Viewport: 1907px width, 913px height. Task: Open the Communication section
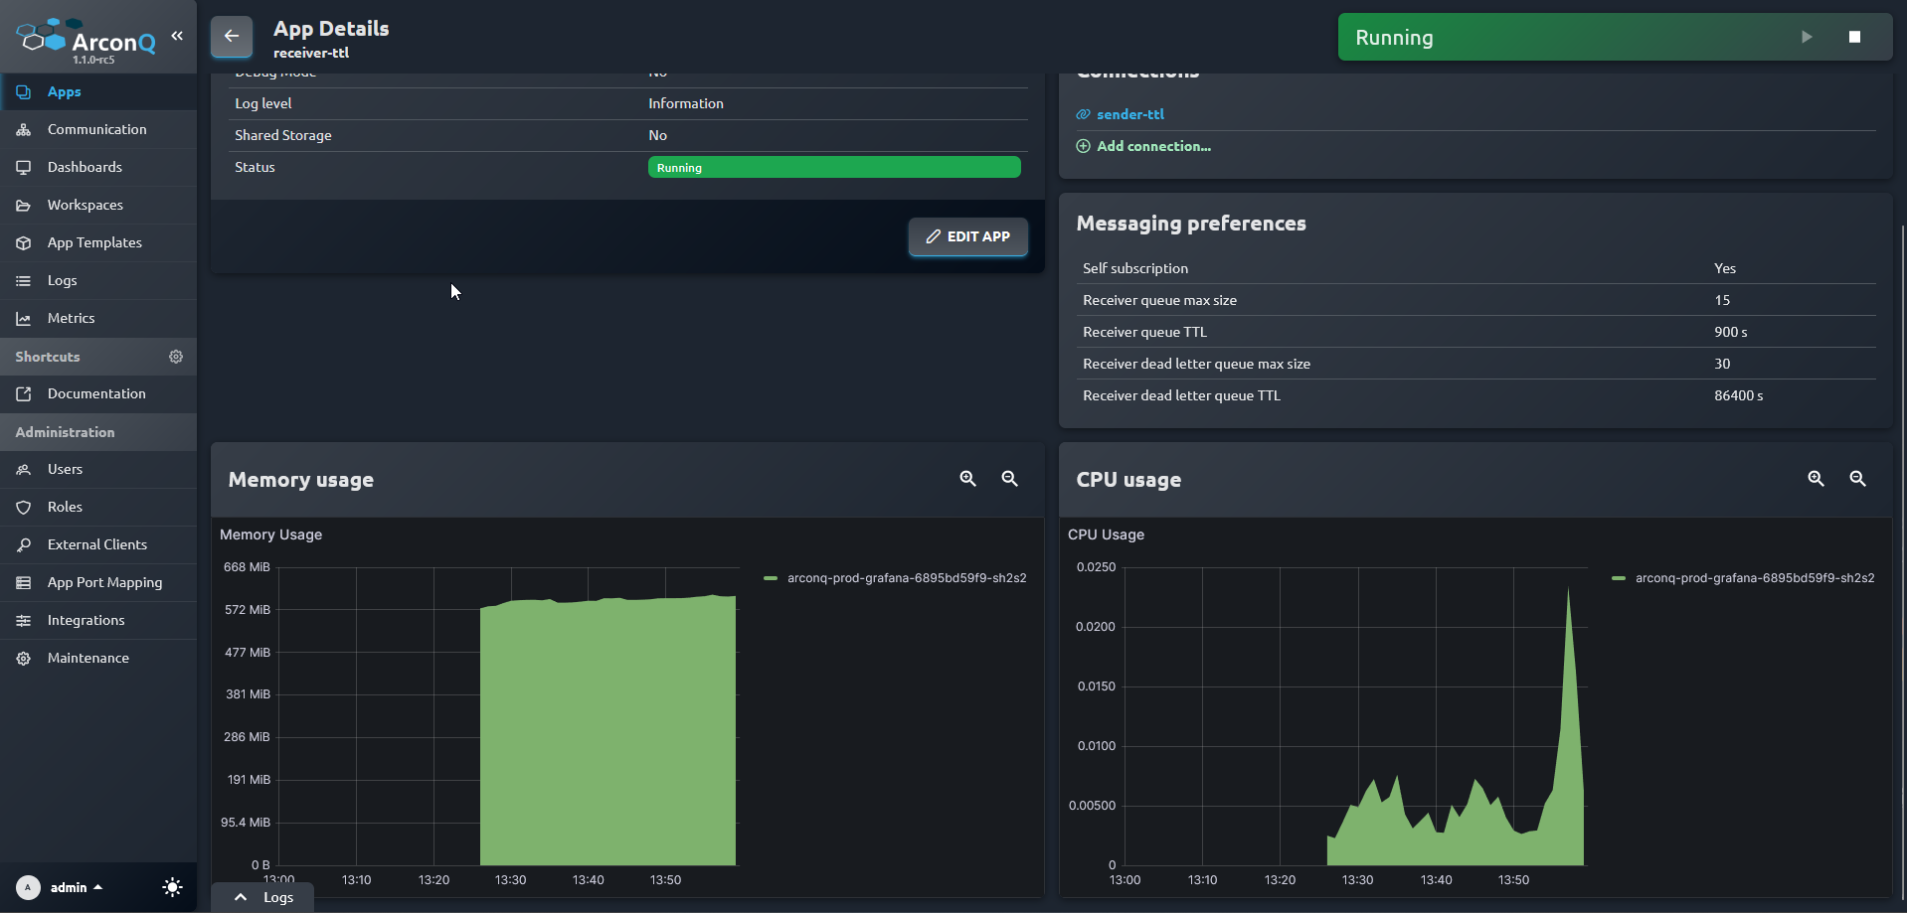(x=98, y=129)
